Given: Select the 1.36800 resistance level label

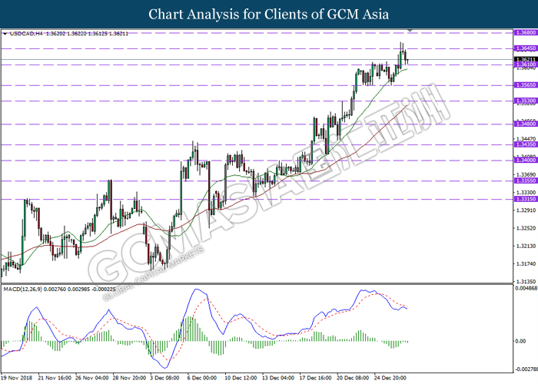Looking at the screenshot, I should pos(525,32).
